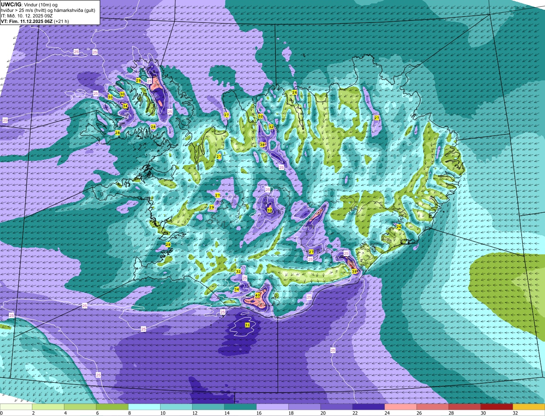The width and height of the screenshot is (545, 416).
Task: Click the yellow gust label 39
Action: point(354,271)
